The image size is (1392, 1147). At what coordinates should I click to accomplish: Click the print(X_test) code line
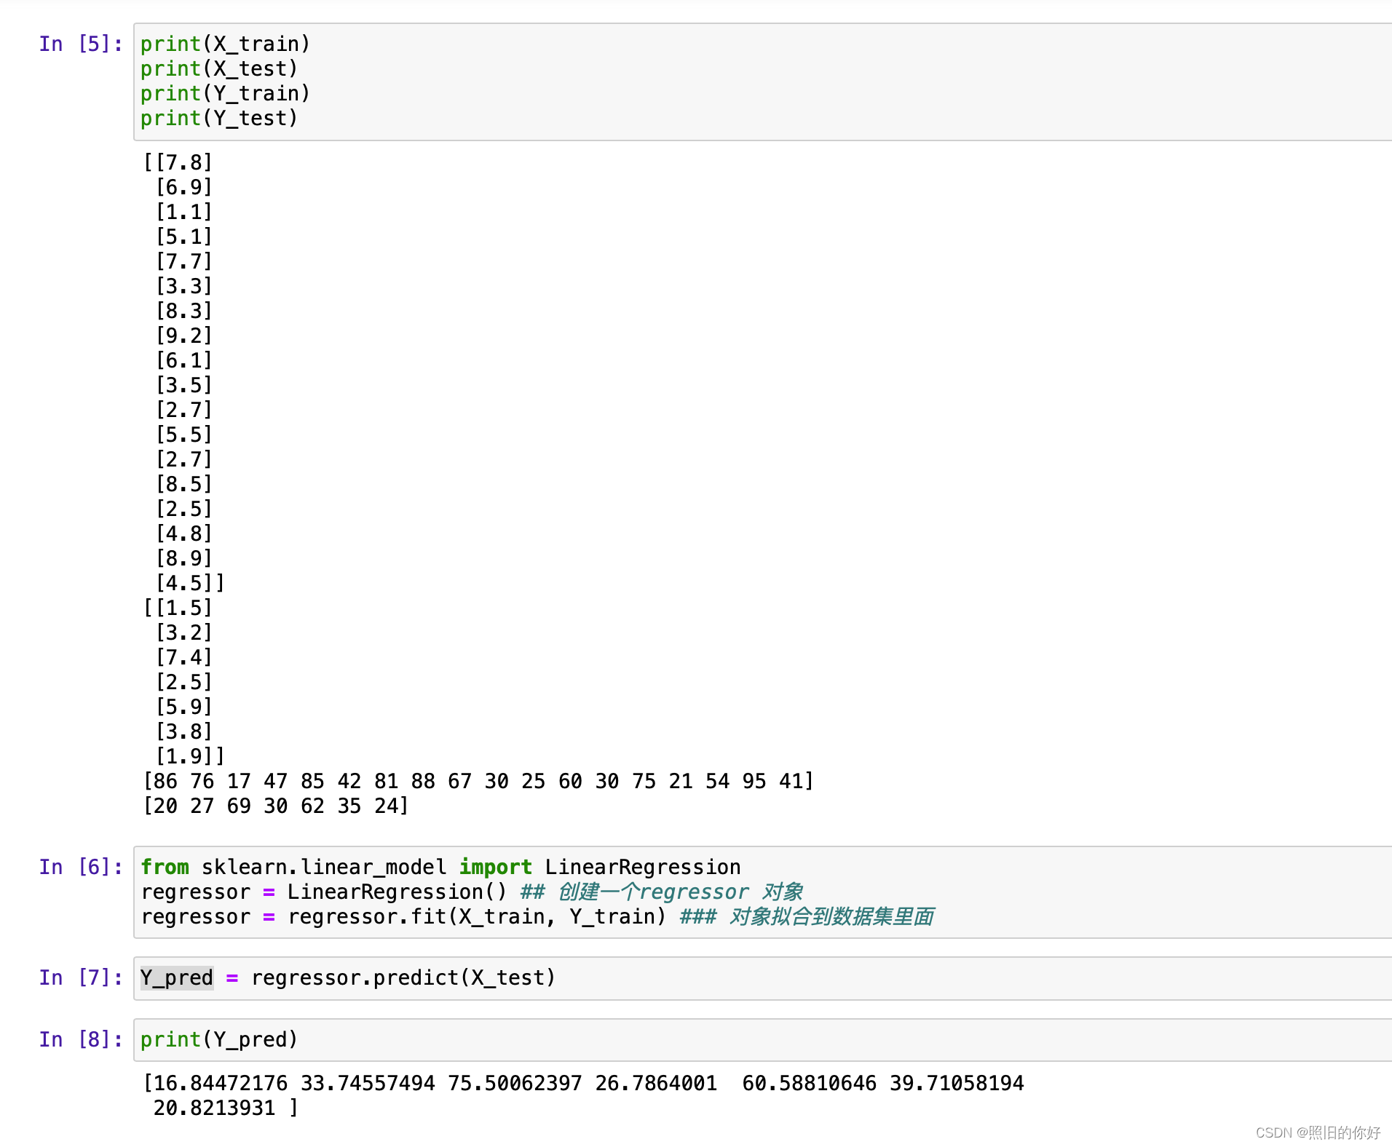coord(219,68)
